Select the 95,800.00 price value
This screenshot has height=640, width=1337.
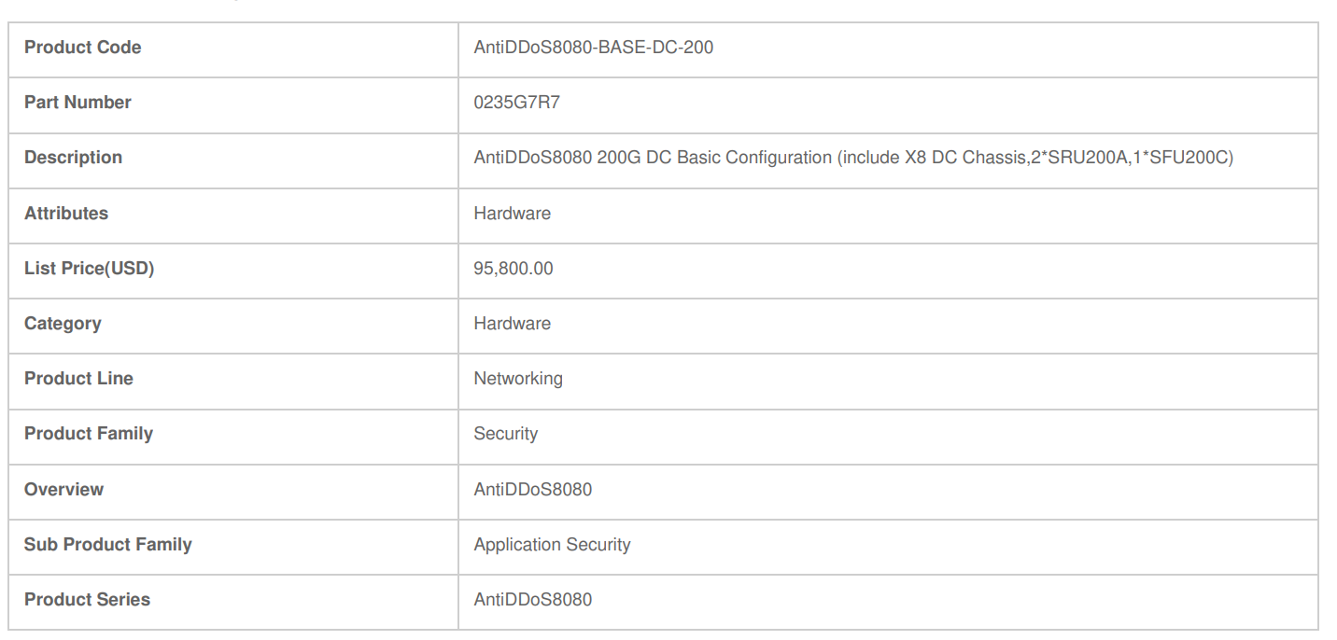click(x=514, y=269)
